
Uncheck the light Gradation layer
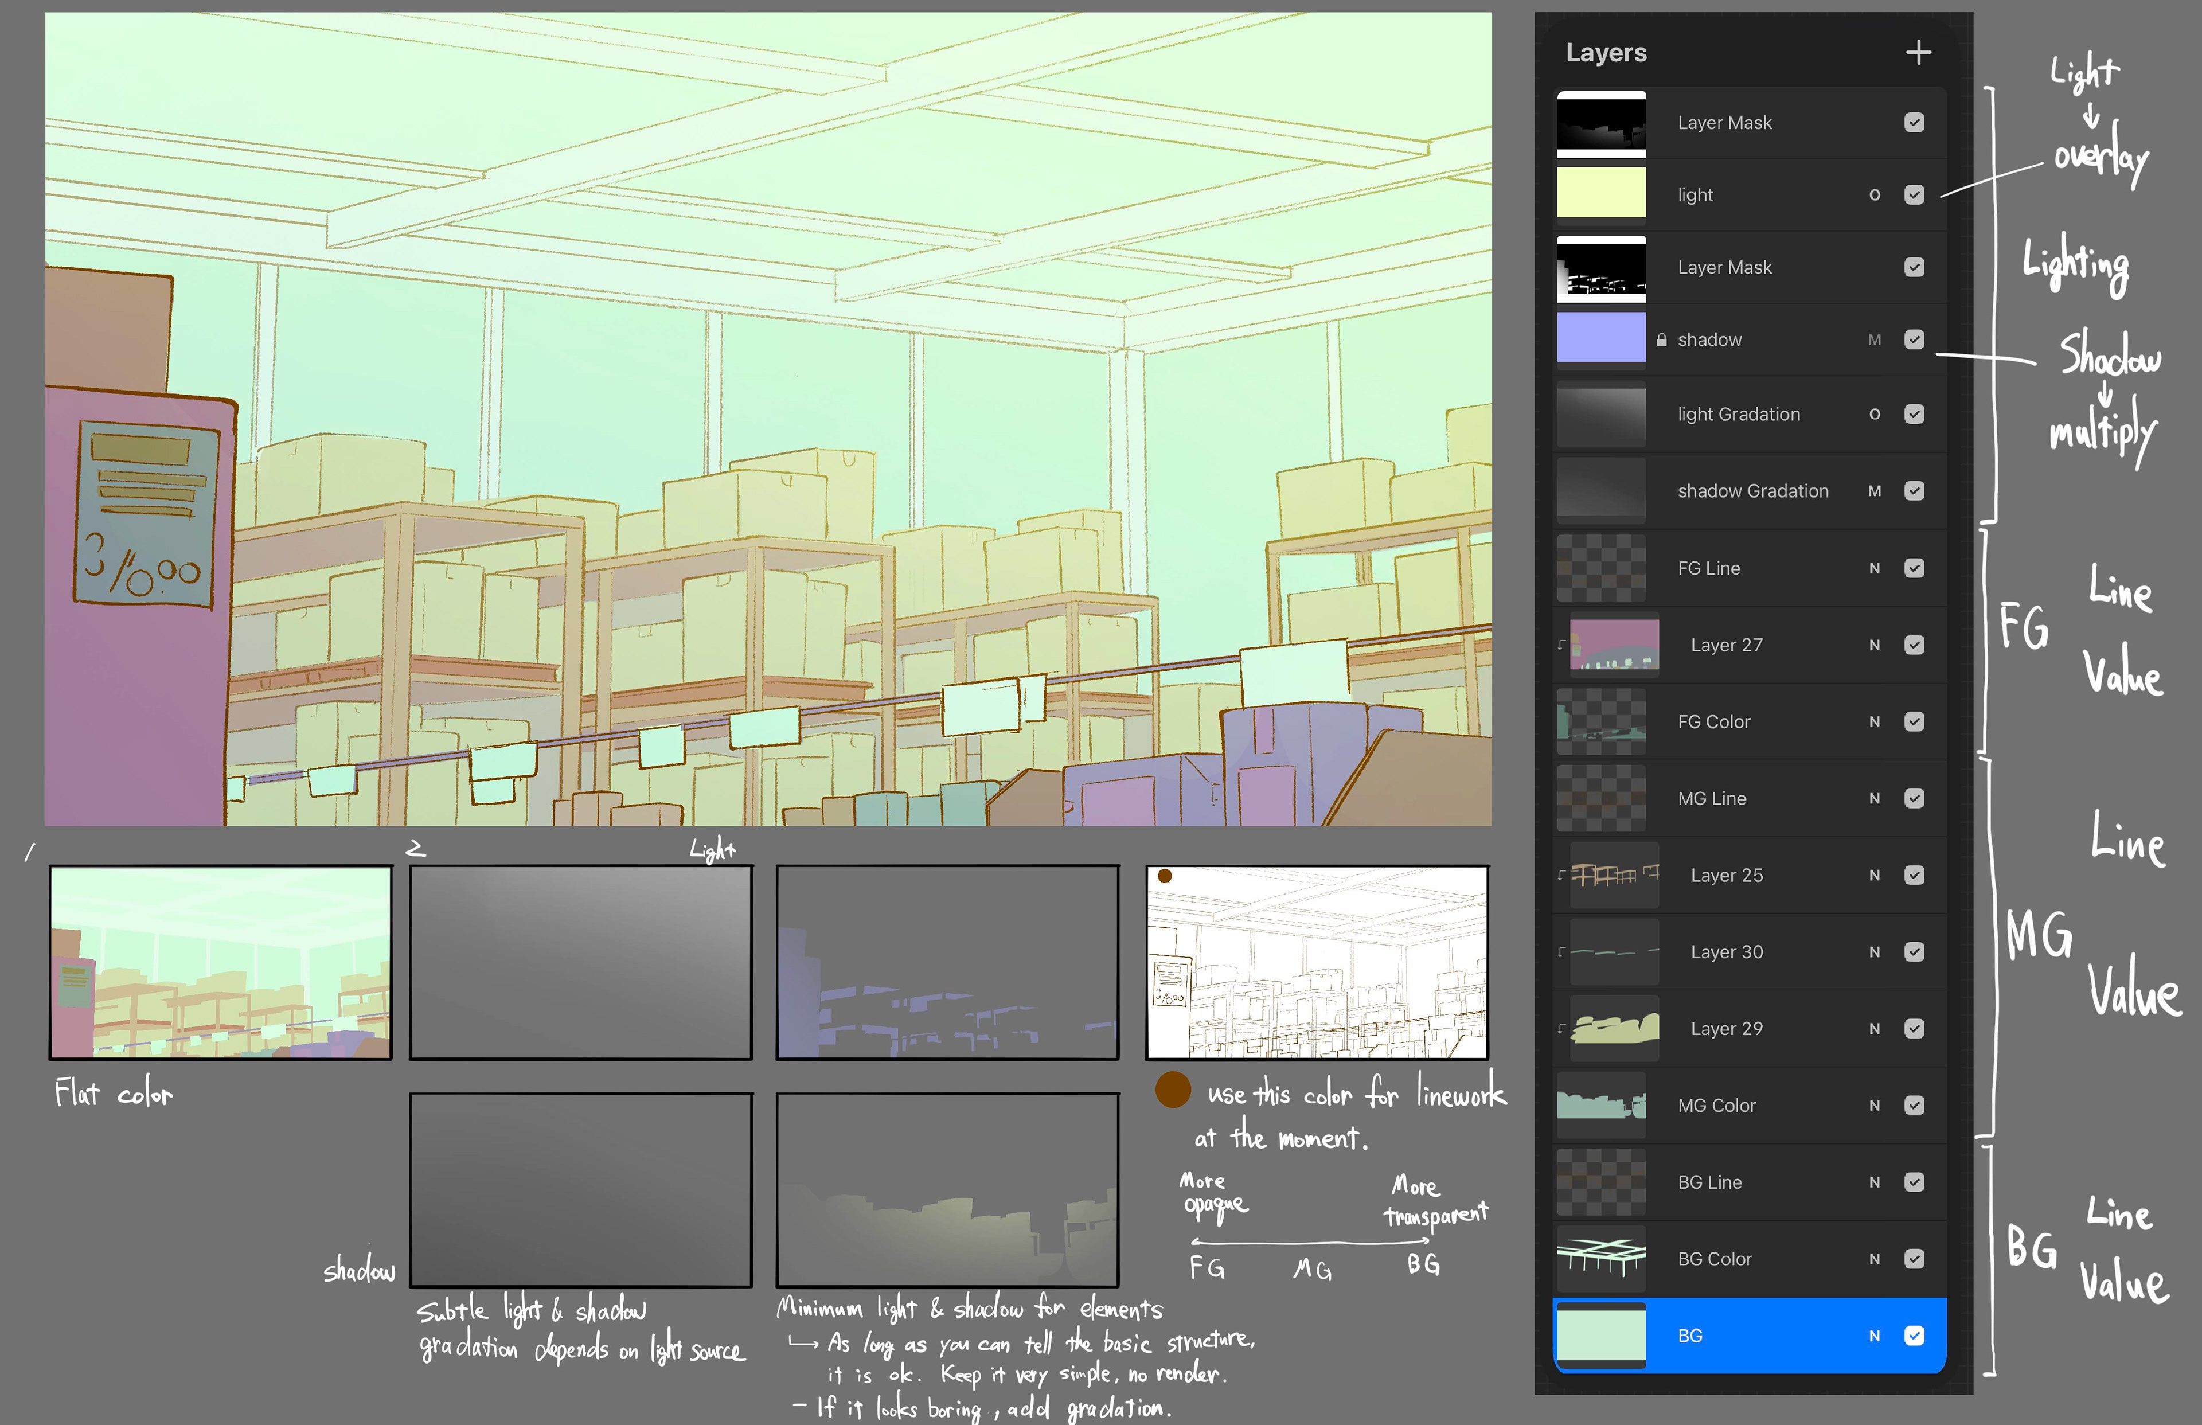coord(1914,415)
